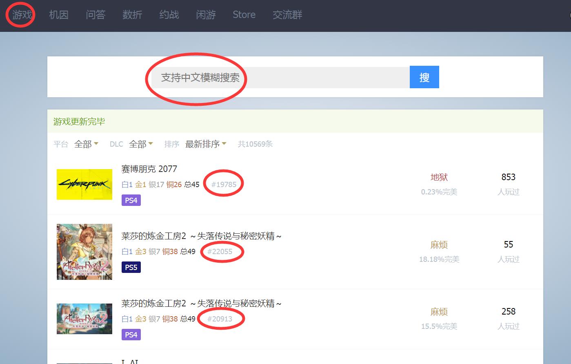This screenshot has height=364, width=571.
Task: Click the Cyberpunk 2077 cover thumbnail
Action: coord(84,184)
